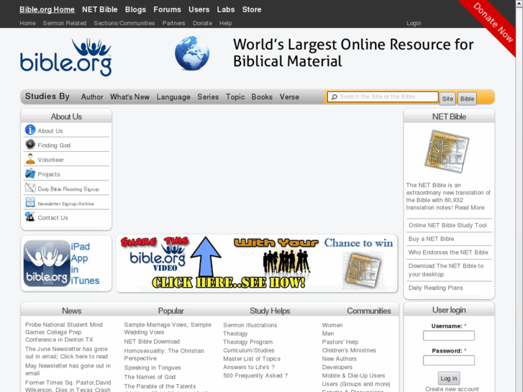
Task: Open Create new account link
Action: (x=452, y=389)
